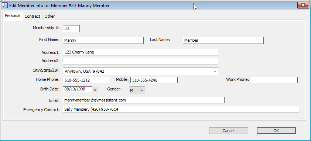Click the OK button
The width and height of the screenshot is (311, 141).
click(x=276, y=131)
